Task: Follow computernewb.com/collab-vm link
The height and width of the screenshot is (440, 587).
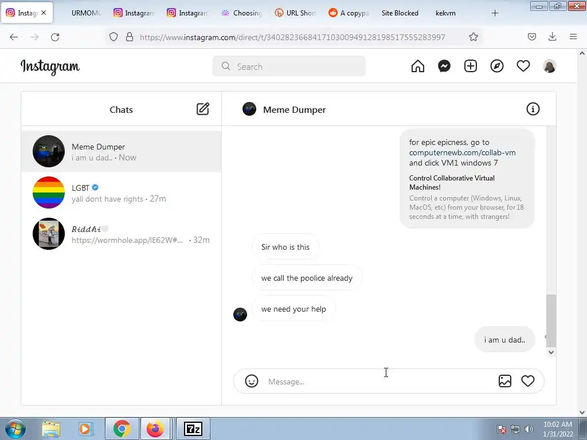Action: pyautogui.click(x=463, y=152)
